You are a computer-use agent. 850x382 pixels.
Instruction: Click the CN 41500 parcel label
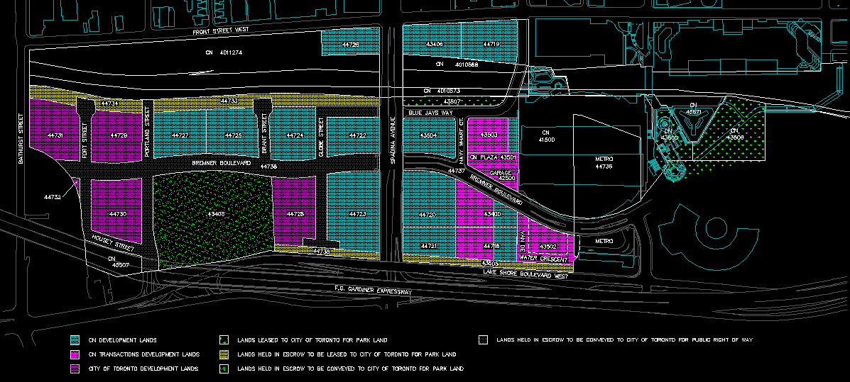[546, 136]
